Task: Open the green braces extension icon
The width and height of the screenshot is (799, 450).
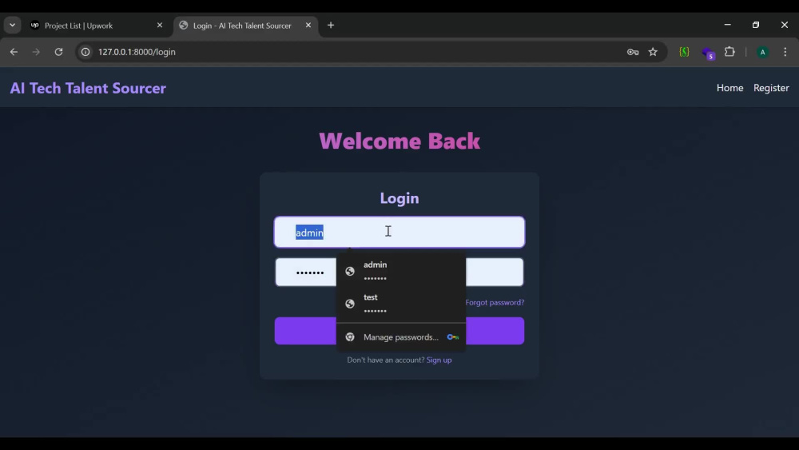Action: coord(685,52)
